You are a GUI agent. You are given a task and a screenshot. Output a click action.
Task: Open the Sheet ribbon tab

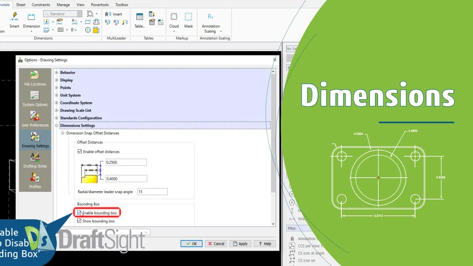[x=21, y=5]
